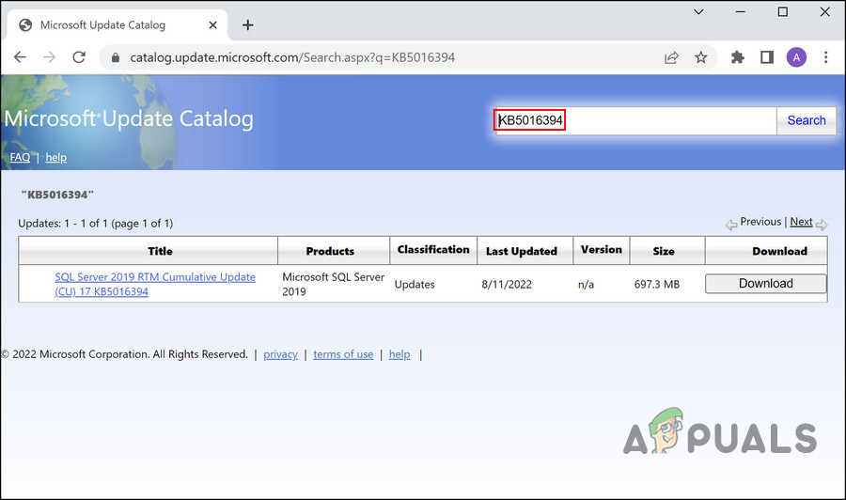Click the previous page arrow icon
The image size is (846, 500).
731,225
